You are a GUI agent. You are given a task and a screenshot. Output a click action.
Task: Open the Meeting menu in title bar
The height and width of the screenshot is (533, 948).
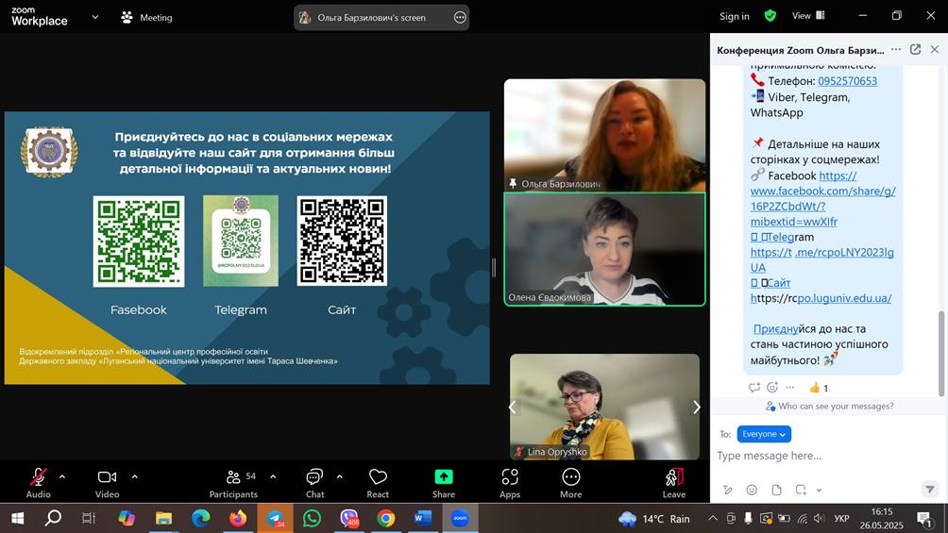tap(147, 17)
